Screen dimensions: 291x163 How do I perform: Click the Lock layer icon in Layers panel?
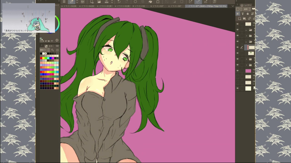(x=248, y=13)
